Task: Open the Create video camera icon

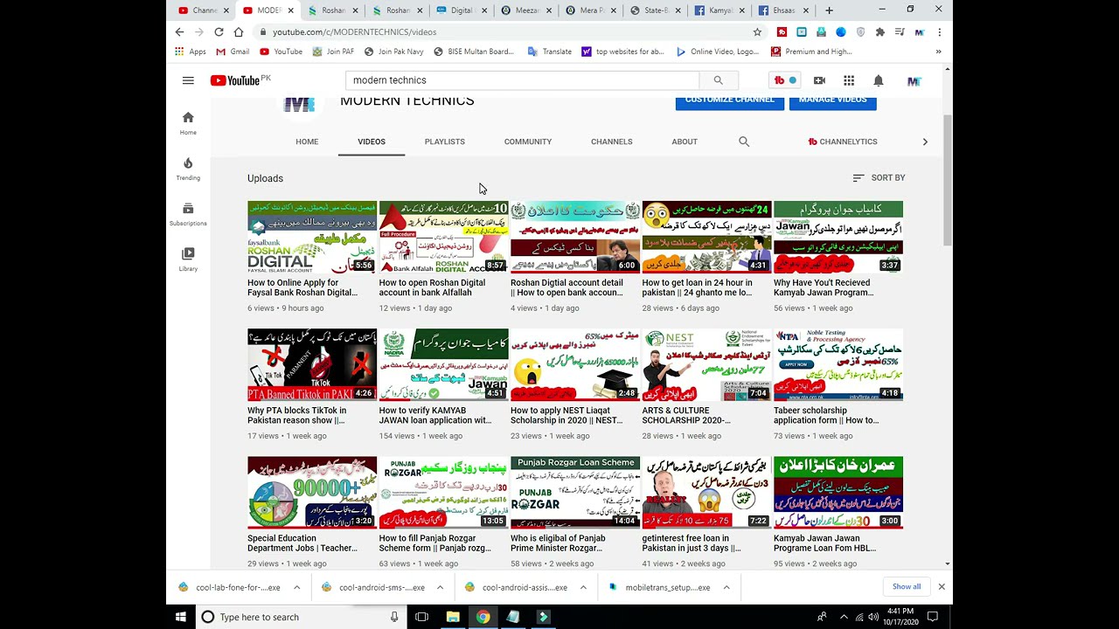Action: 819,80
